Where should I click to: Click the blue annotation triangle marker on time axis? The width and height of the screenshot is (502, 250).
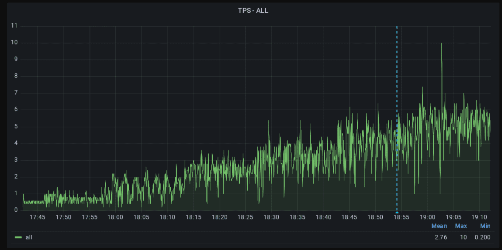coord(397,212)
